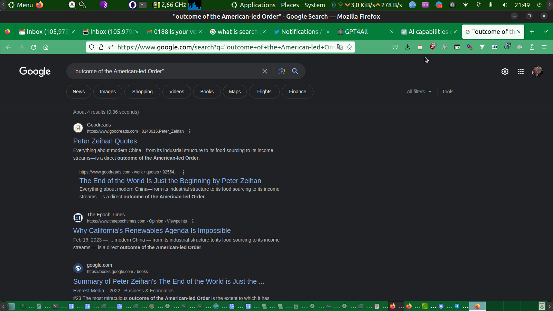This screenshot has width=553, height=311.
Task: Open the Peter Zeihan Quotes result
Action: [x=105, y=141]
